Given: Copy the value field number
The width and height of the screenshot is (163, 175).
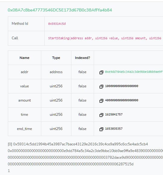Looking at the screenshot, I should 101,87.
